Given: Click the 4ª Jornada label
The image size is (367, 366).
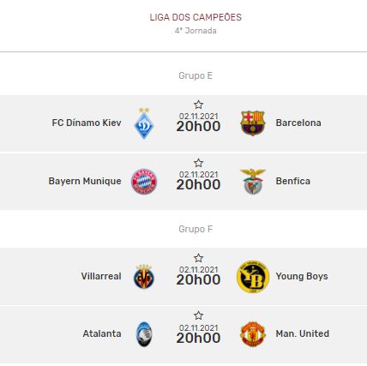Looking at the screenshot, I should (196, 31).
